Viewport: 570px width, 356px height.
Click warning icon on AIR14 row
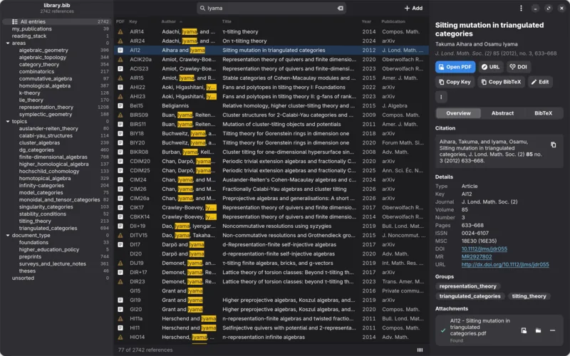(x=120, y=31)
